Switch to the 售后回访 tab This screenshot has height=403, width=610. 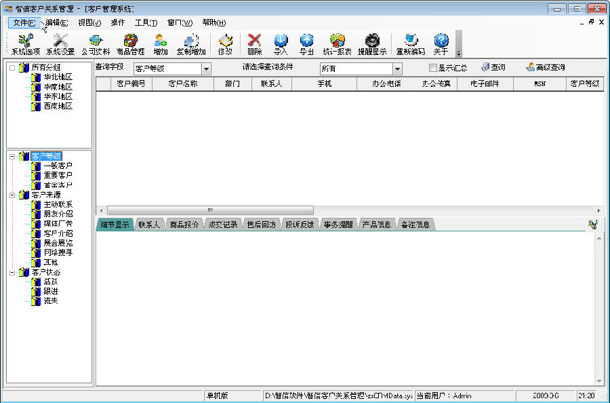point(262,225)
